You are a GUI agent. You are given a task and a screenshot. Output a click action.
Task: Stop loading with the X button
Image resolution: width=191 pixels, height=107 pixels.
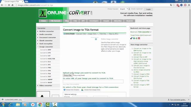click(9, 5)
